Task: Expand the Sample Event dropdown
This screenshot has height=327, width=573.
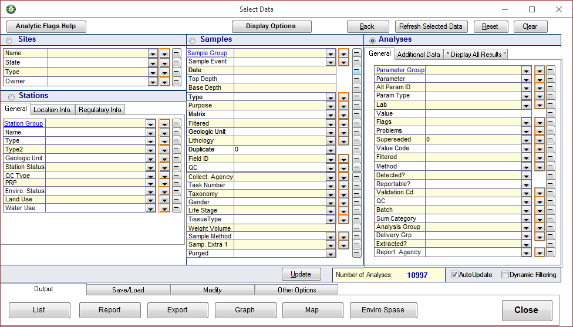Action: coord(331,62)
